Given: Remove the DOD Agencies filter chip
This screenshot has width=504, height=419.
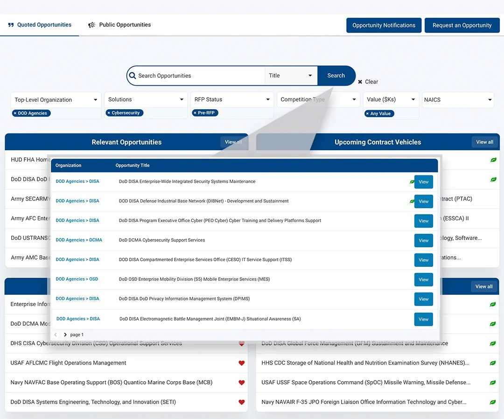Looking at the screenshot, I should (x=15, y=113).
